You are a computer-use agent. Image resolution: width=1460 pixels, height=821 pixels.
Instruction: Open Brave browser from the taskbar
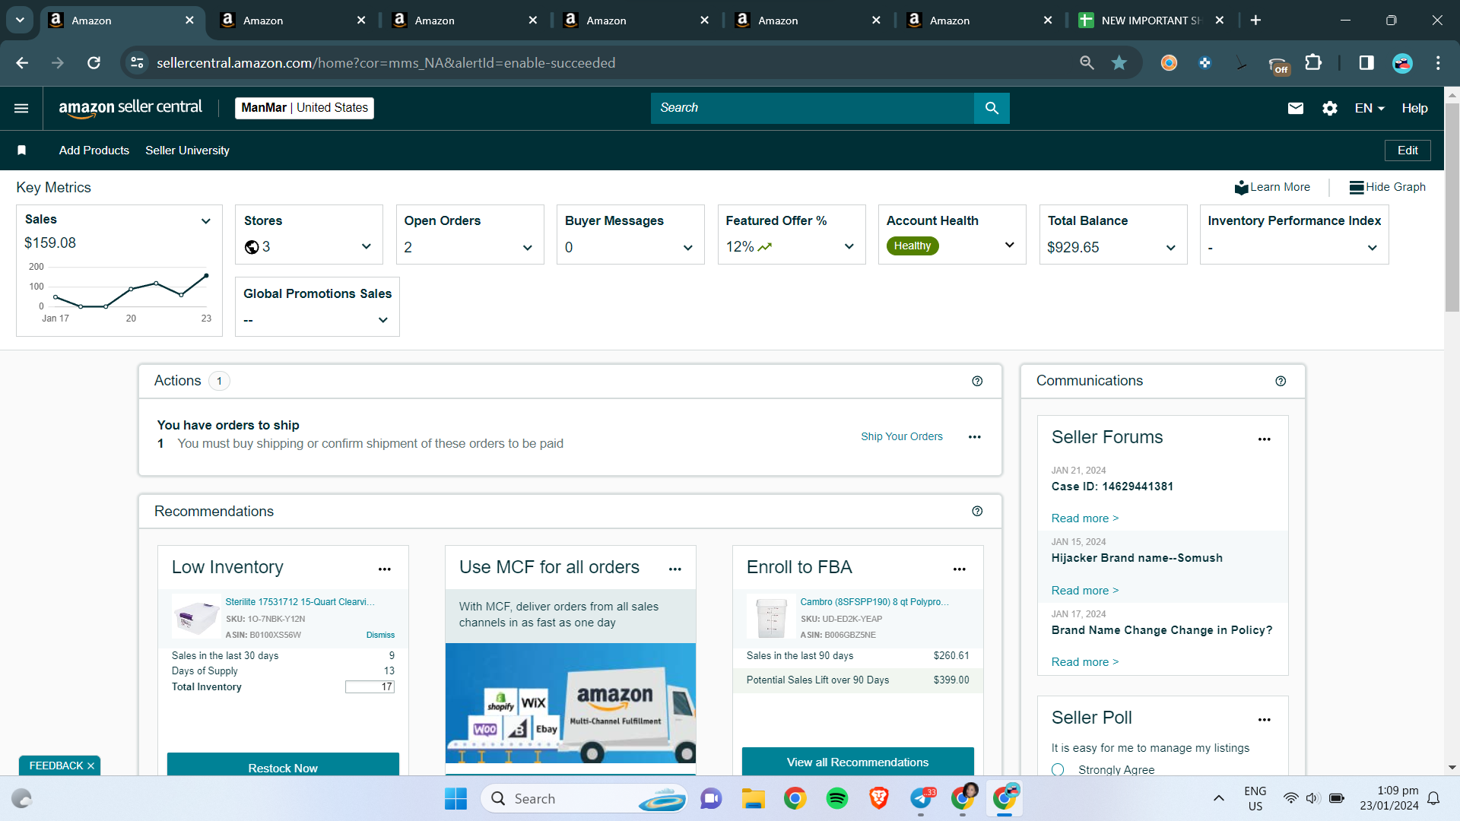click(x=879, y=798)
